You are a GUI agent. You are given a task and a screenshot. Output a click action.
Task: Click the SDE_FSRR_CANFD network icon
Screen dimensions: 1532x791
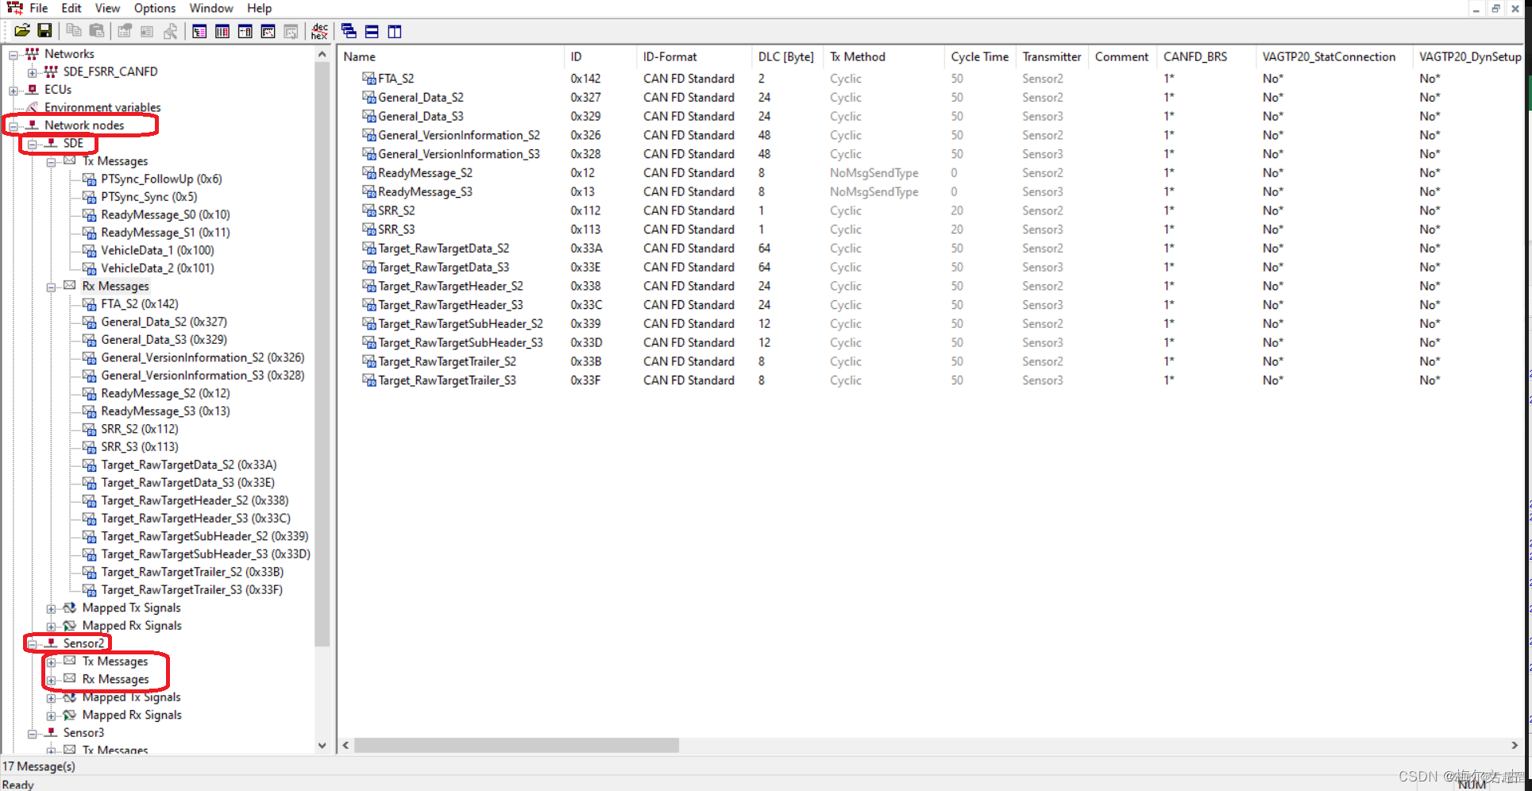click(x=51, y=71)
